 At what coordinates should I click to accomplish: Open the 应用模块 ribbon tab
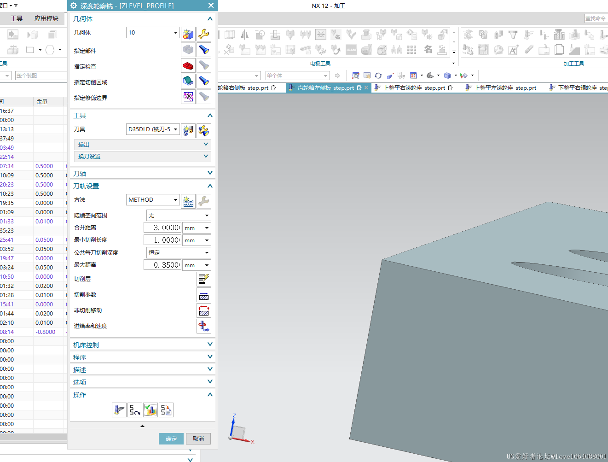(x=46, y=18)
